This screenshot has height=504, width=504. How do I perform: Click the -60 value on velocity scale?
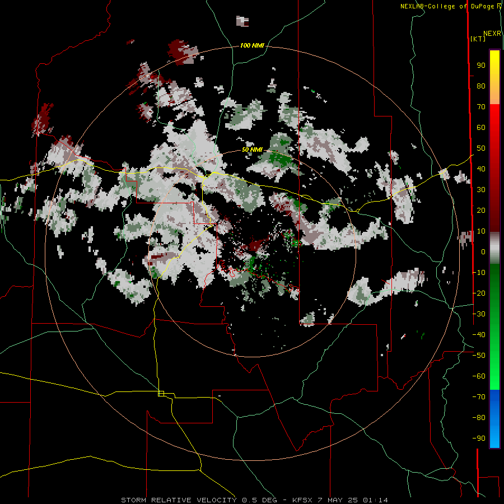pos(479,376)
